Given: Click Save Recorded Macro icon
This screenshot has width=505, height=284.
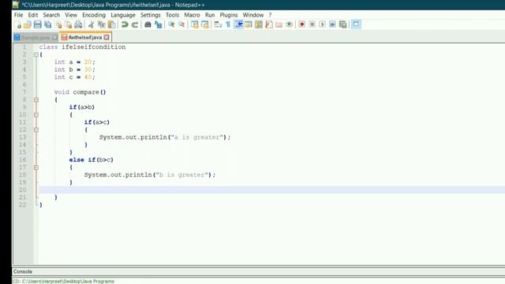Looking at the screenshot, I should pyautogui.click(x=342, y=24).
